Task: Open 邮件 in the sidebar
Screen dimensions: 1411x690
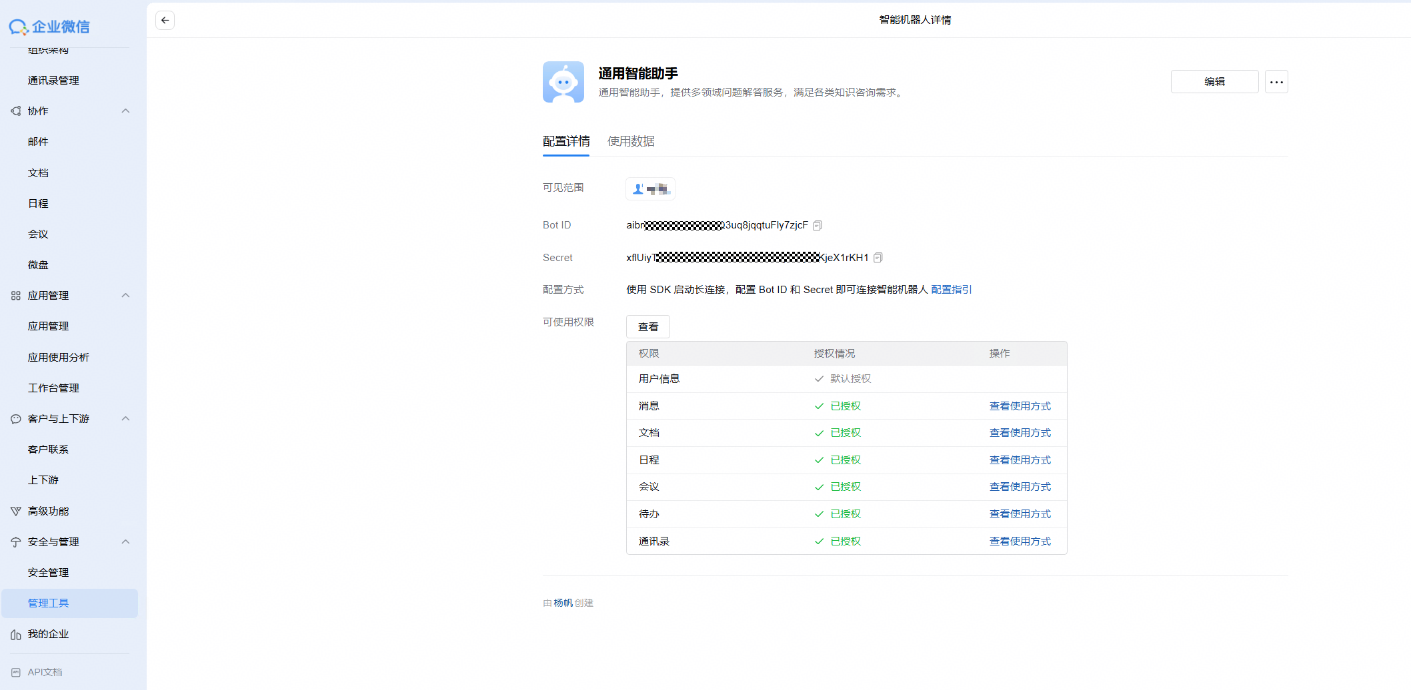Action: 38,142
